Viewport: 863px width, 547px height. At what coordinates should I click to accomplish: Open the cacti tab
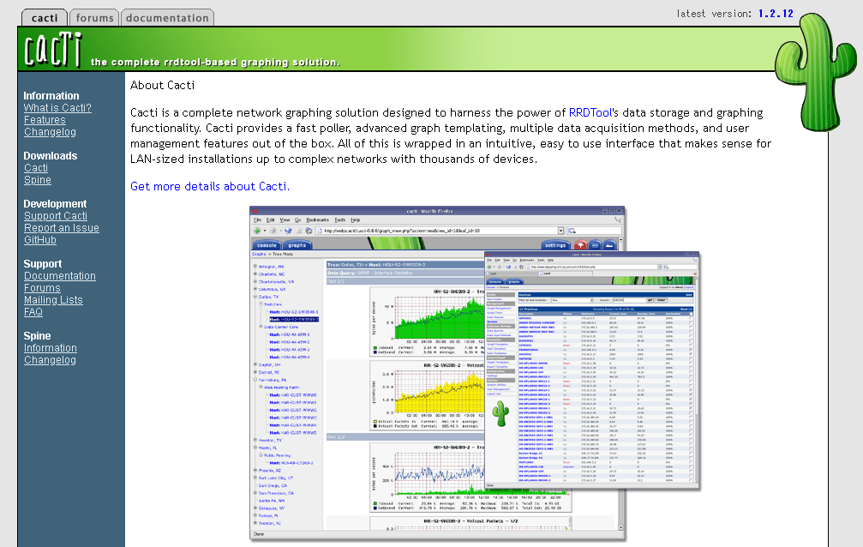45,18
